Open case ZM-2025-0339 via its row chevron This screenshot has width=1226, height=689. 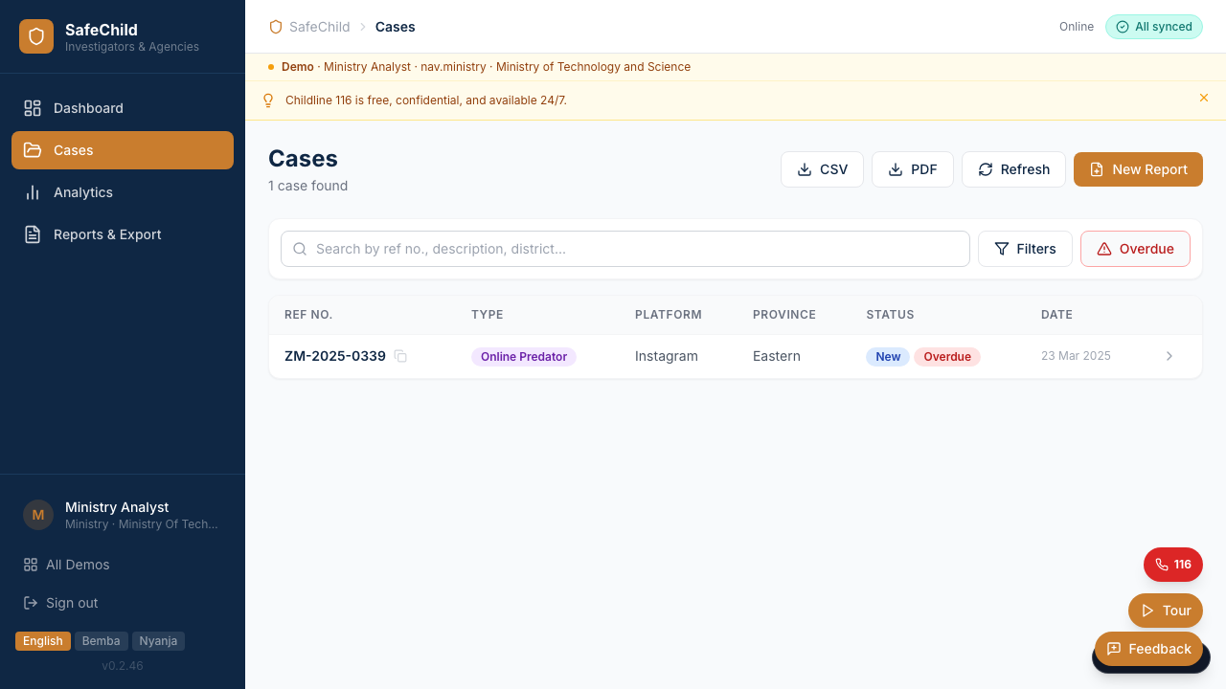click(1169, 356)
